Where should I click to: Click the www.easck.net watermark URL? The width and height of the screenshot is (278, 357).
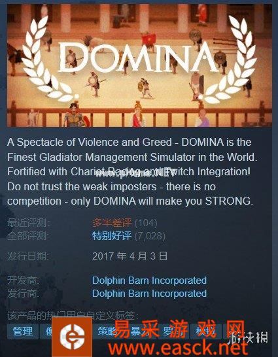click(179, 348)
